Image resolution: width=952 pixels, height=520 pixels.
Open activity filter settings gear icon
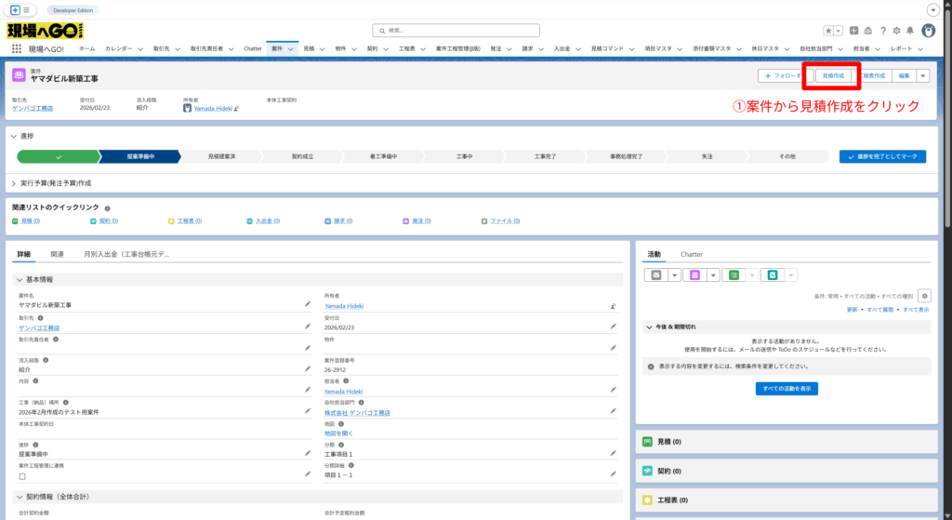pyautogui.click(x=923, y=295)
